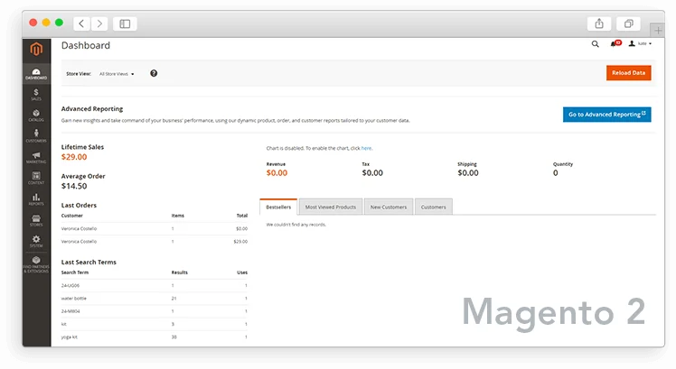Image resolution: width=676 pixels, height=369 pixels.
Task: Click Go to Advanced Reporting button
Action: [607, 115]
